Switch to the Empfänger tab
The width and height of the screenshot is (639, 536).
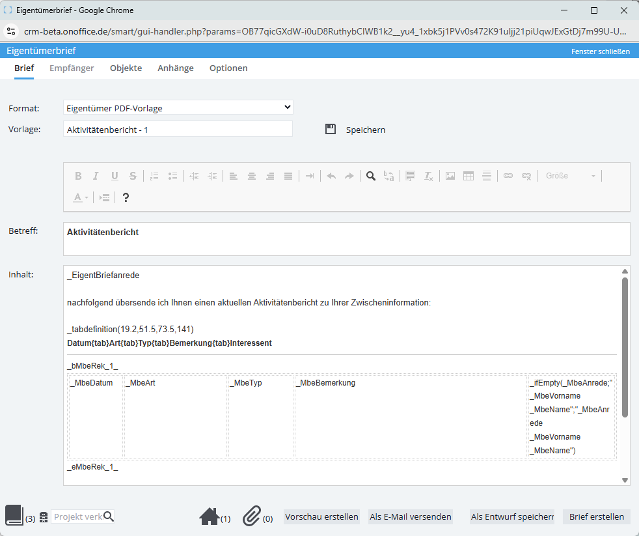(x=72, y=68)
